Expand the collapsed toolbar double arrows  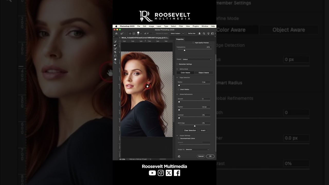(114, 37)
